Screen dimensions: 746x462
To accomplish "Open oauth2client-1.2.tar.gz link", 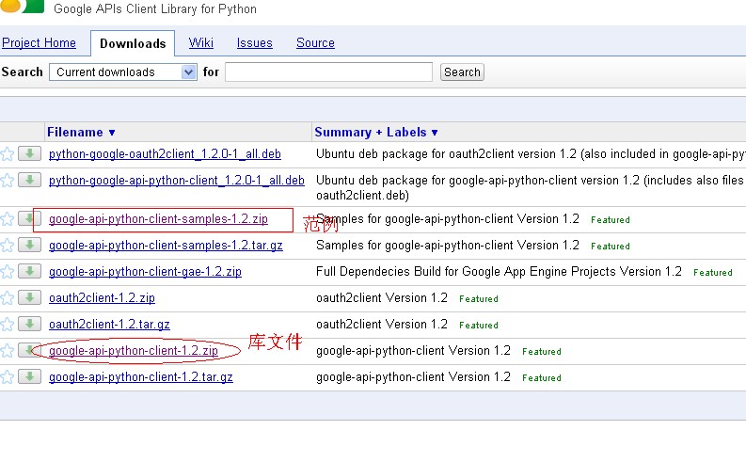I will (x=109, y=324).
